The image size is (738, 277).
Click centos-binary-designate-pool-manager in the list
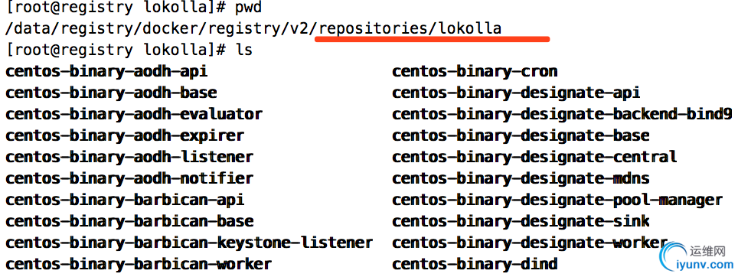click(x=557, y=200)
